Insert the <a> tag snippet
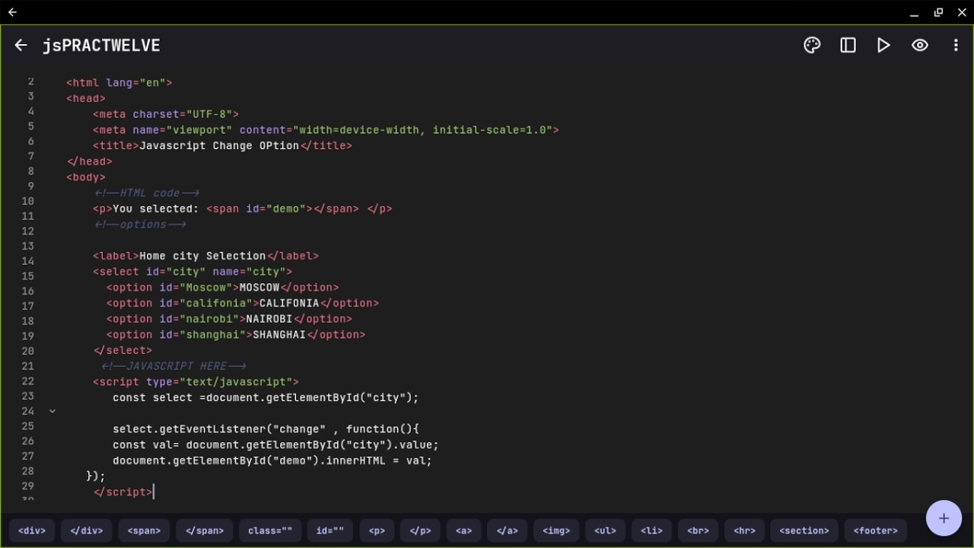The image size is (974, 548). coord(464,530)
